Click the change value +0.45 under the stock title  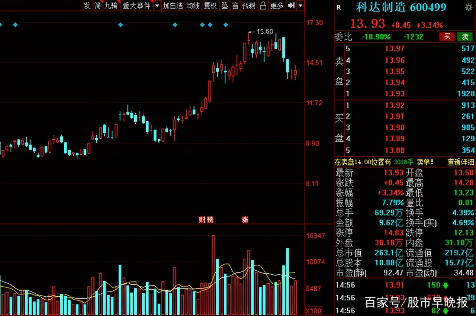tap(401, 25)
